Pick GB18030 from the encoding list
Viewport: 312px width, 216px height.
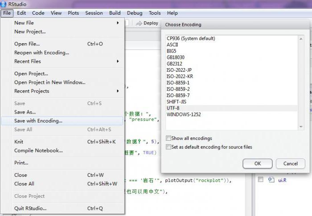(x=176, y=57)
